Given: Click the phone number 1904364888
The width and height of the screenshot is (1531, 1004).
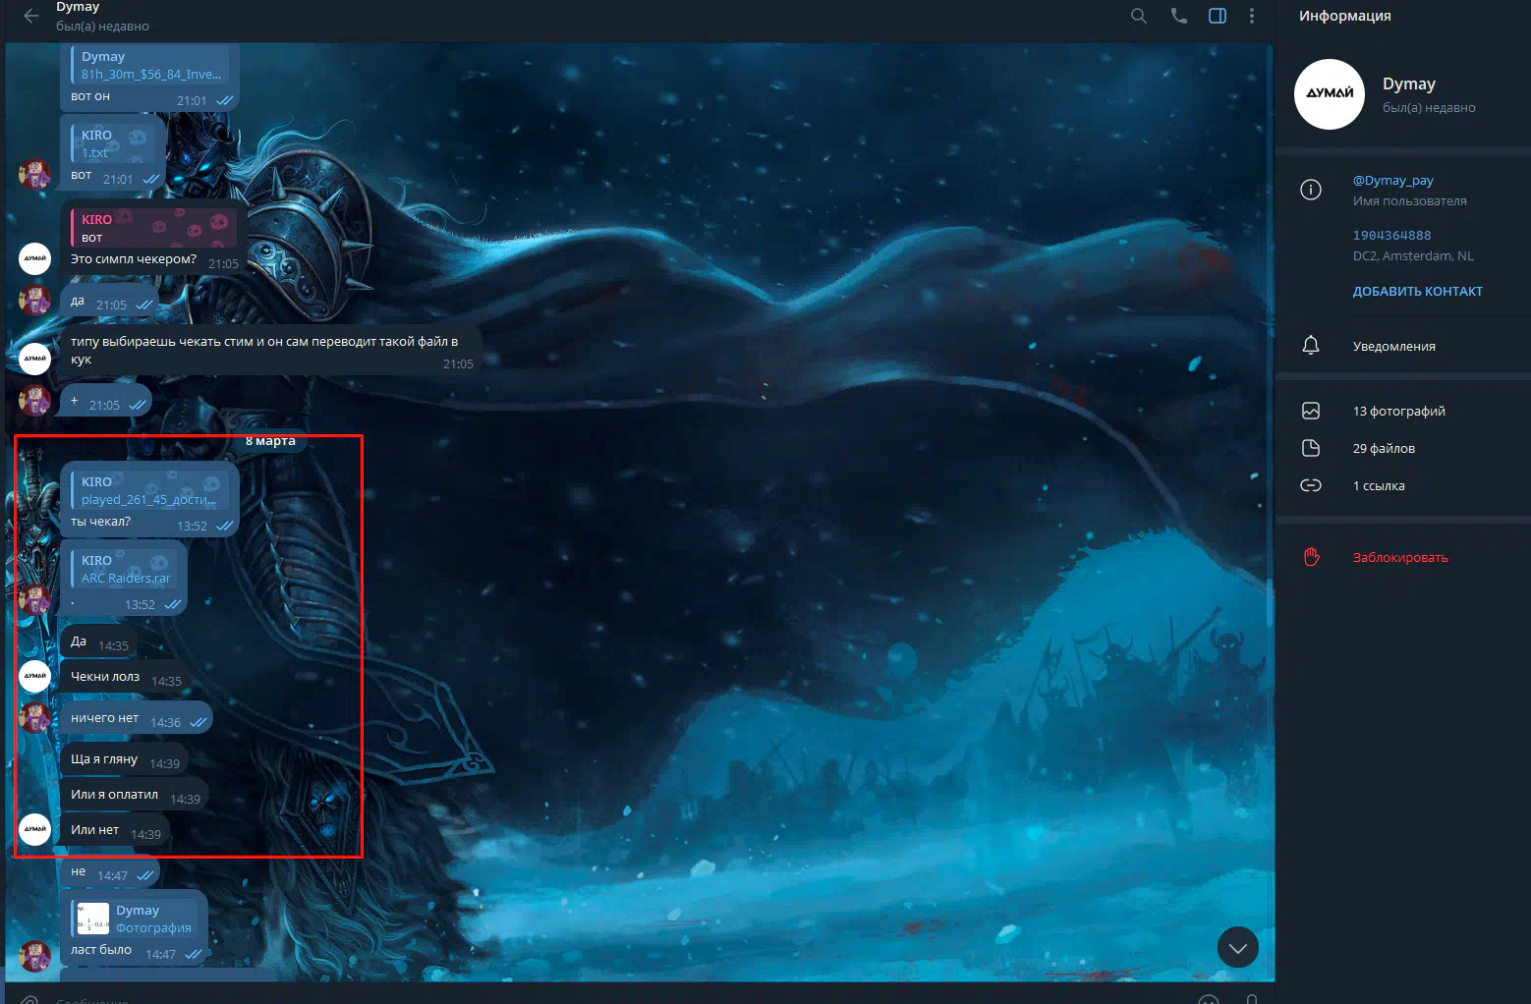Looking at the screenshot, I should (1391, 236).
